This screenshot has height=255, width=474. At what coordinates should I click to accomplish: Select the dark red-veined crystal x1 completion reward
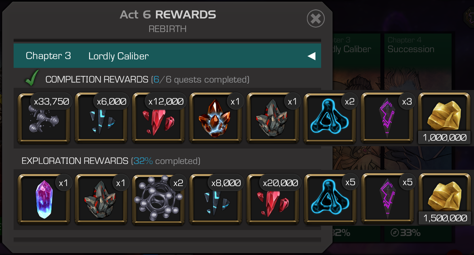click(273, 118)
